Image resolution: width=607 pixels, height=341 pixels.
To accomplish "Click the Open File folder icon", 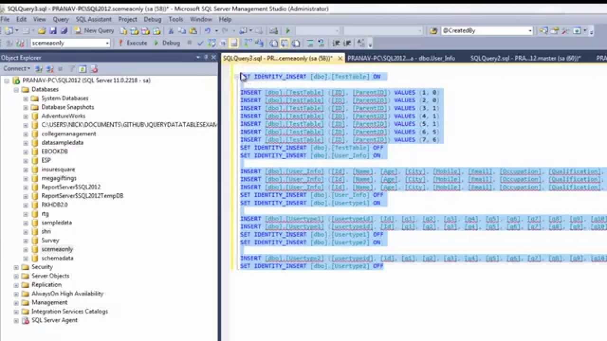I will [x=42, y=31].
